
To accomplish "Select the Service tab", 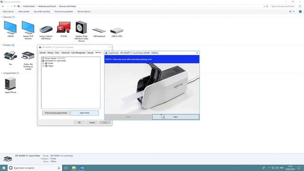I will [98, 53].
